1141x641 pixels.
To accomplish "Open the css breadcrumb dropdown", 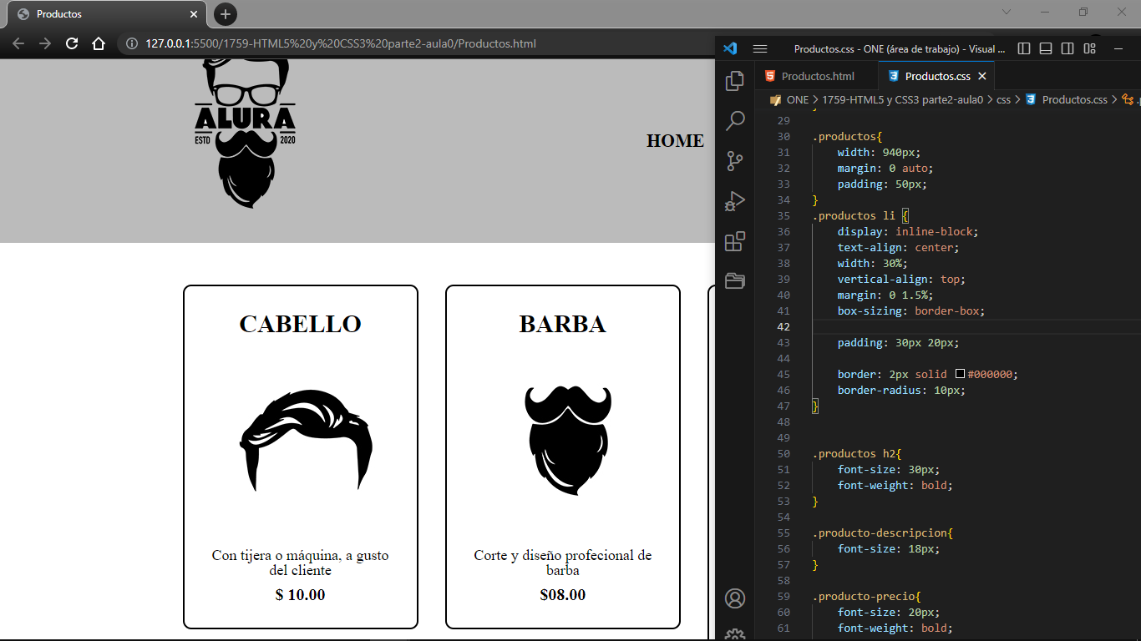I will 1004,99.
